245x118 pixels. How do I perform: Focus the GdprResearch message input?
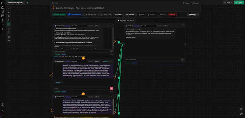coord(81,51)
